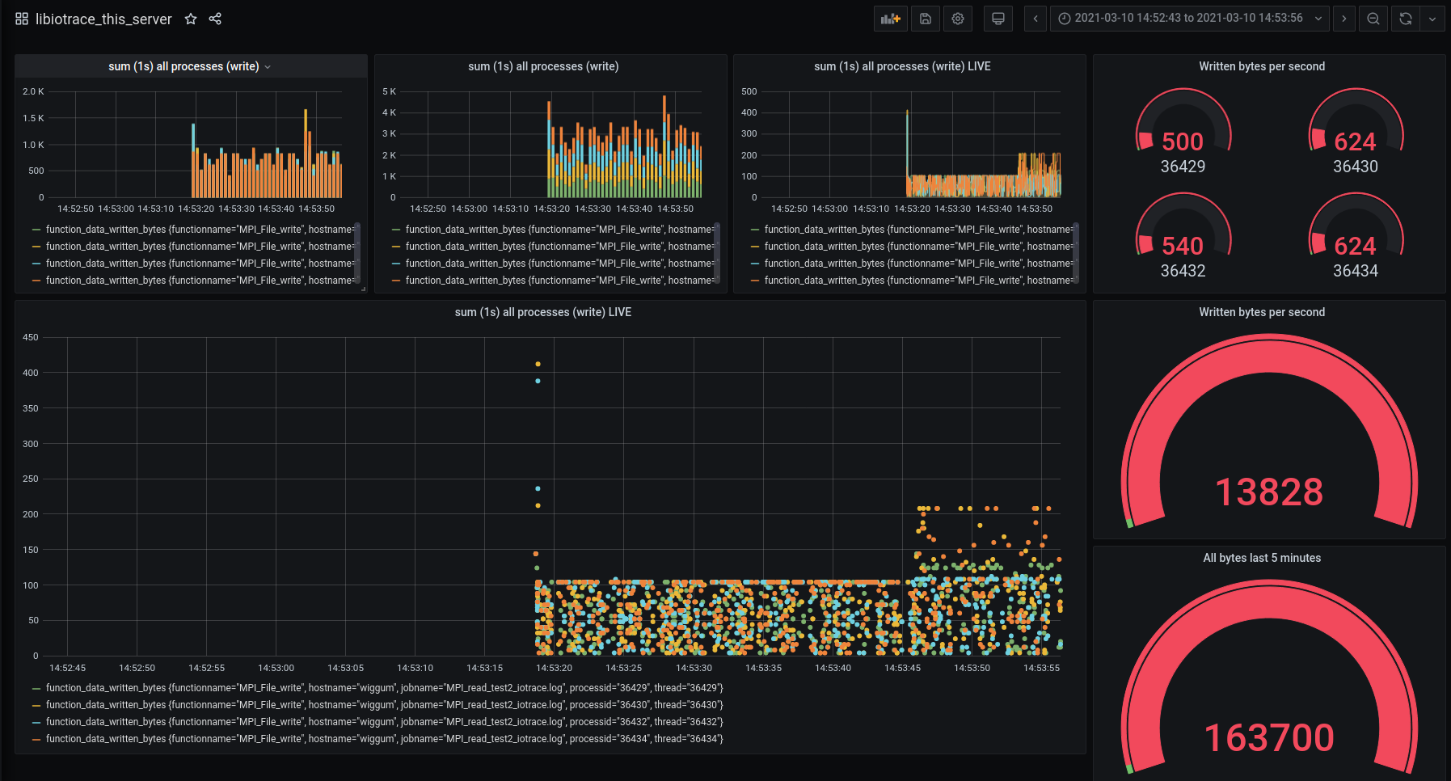Toggle processid 36434 series in large panel legend
This screenshot has width=1451, height=781.
tap(384, 739)
